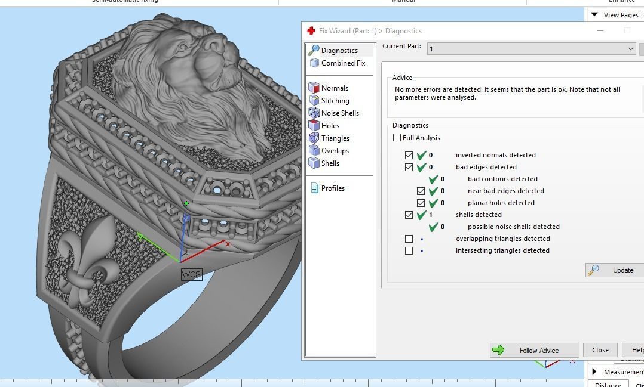
Task: Click the Update button
Action: tap(615, 270)
